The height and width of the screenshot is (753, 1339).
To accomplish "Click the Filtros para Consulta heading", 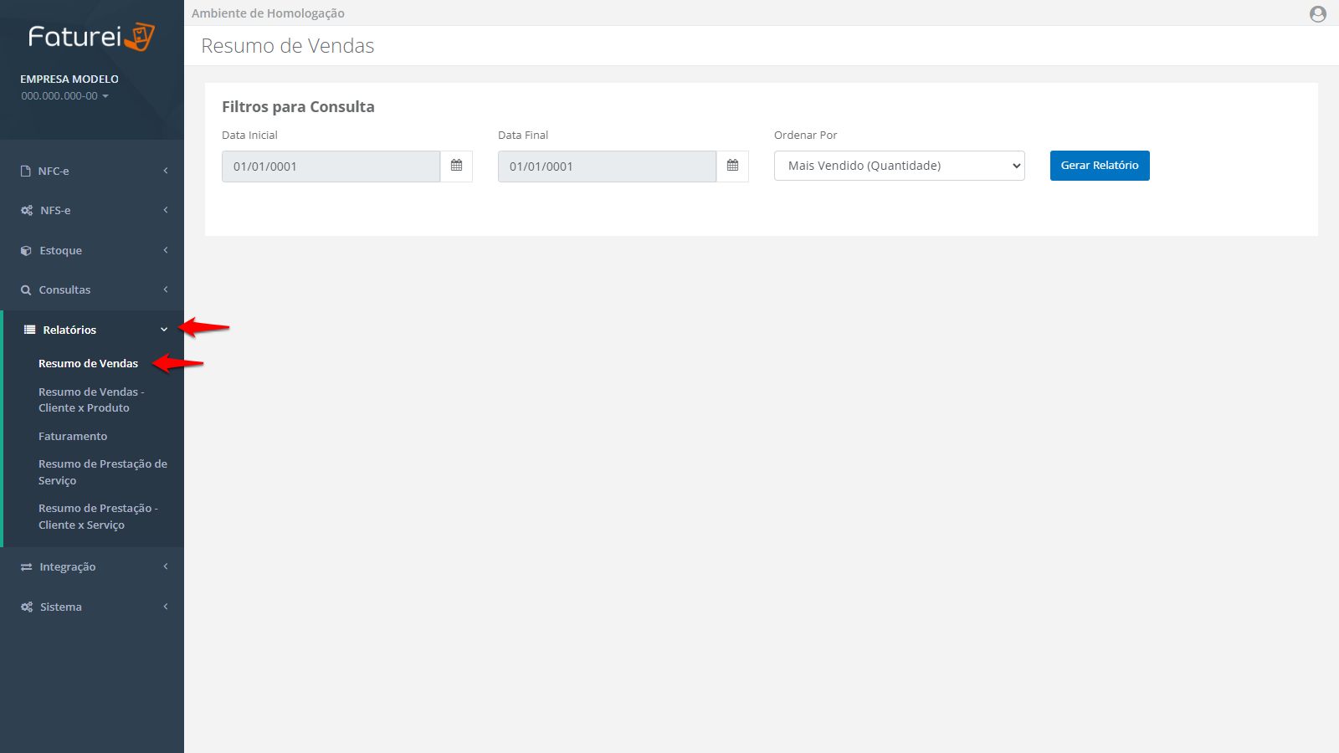I will click(x=298, y=107).
